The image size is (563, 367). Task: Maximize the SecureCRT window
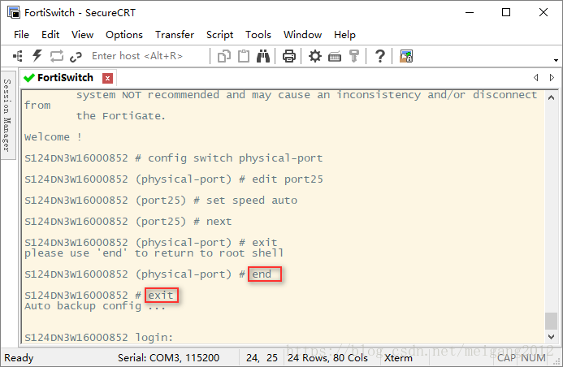tap(506, 12)
